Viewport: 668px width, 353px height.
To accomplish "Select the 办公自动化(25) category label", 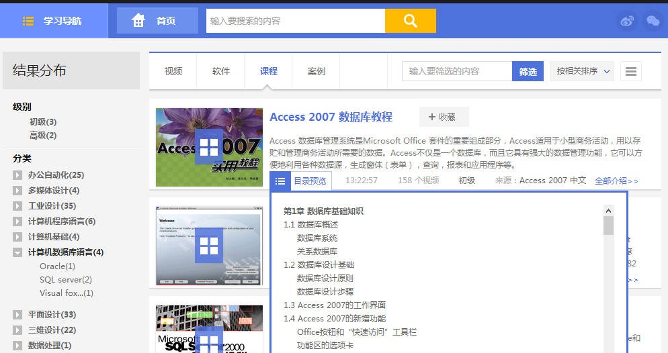I will [x=56, y=175].
